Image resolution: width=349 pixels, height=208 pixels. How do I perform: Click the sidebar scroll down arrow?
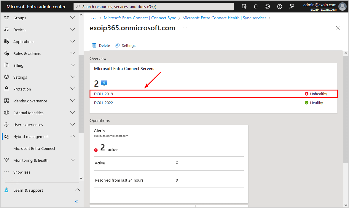81,178
